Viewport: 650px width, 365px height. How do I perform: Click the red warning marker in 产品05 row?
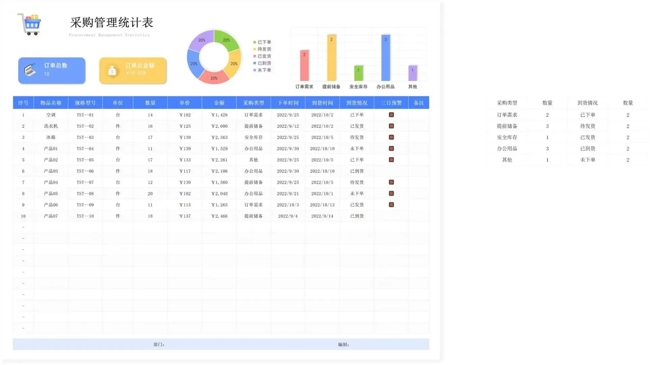coord(392,193)
